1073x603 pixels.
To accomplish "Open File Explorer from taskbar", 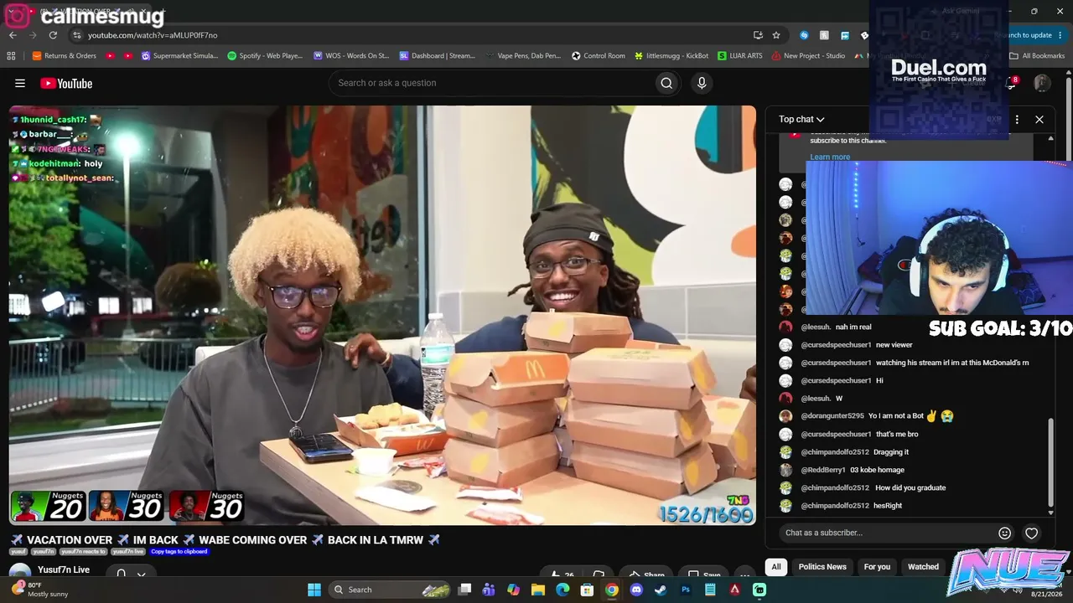I will click(538, 590).
